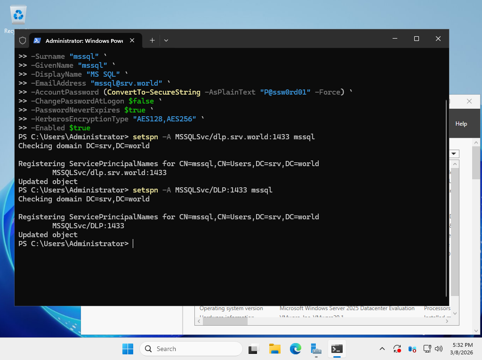The image size is (482, 360).
Task: Click the app icon left of the terminal tab
Action: (x=22, y=40)
